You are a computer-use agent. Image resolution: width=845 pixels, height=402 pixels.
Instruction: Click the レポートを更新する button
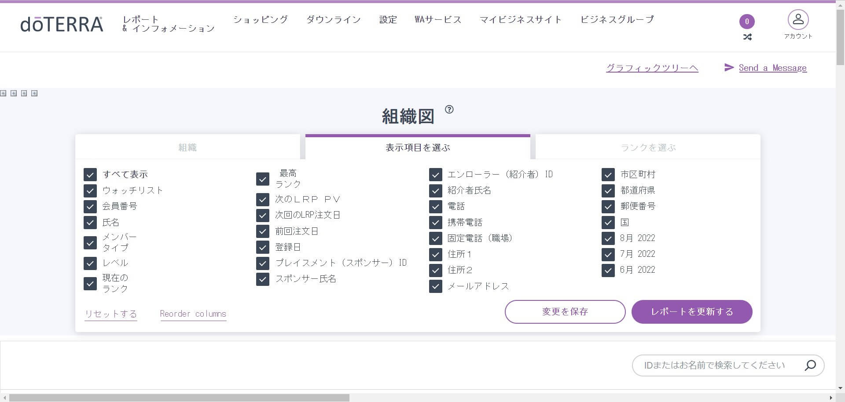(692, 312)
